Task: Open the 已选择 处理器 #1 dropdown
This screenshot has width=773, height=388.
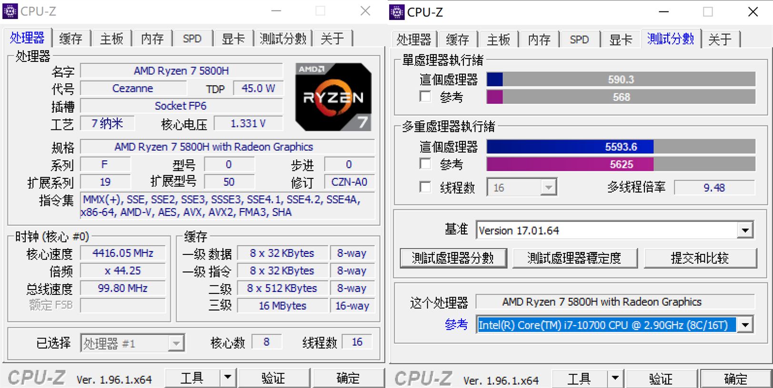Action: (x=132, y=343)
